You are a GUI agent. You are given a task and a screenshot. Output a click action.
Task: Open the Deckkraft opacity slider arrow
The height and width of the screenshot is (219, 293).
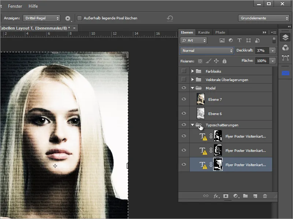(x=272, y=51)
